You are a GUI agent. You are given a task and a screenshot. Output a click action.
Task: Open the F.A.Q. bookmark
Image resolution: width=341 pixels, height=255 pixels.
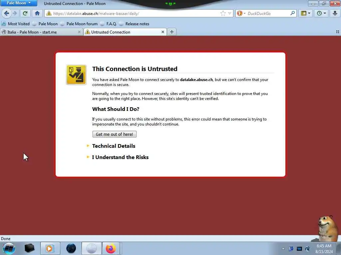tap(109, 24)
